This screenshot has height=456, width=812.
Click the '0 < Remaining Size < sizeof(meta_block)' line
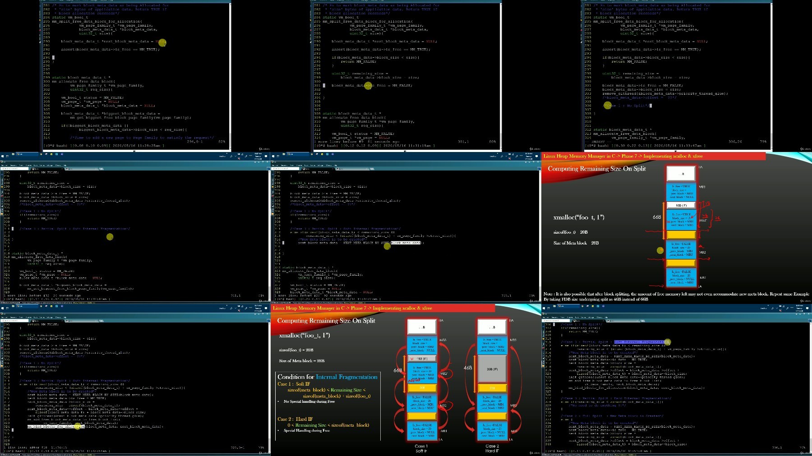[328, 425]
